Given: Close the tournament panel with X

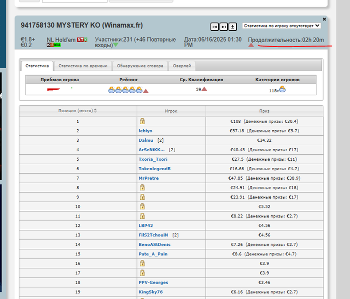Looking at the screenshot, I should (324, 19).
